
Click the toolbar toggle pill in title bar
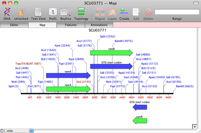coord(195,3)
